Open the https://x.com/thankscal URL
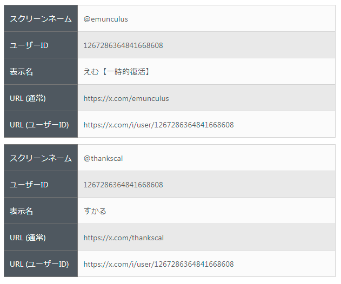Image resolution: width=341 pixels, height=284 pixels. 124,238
